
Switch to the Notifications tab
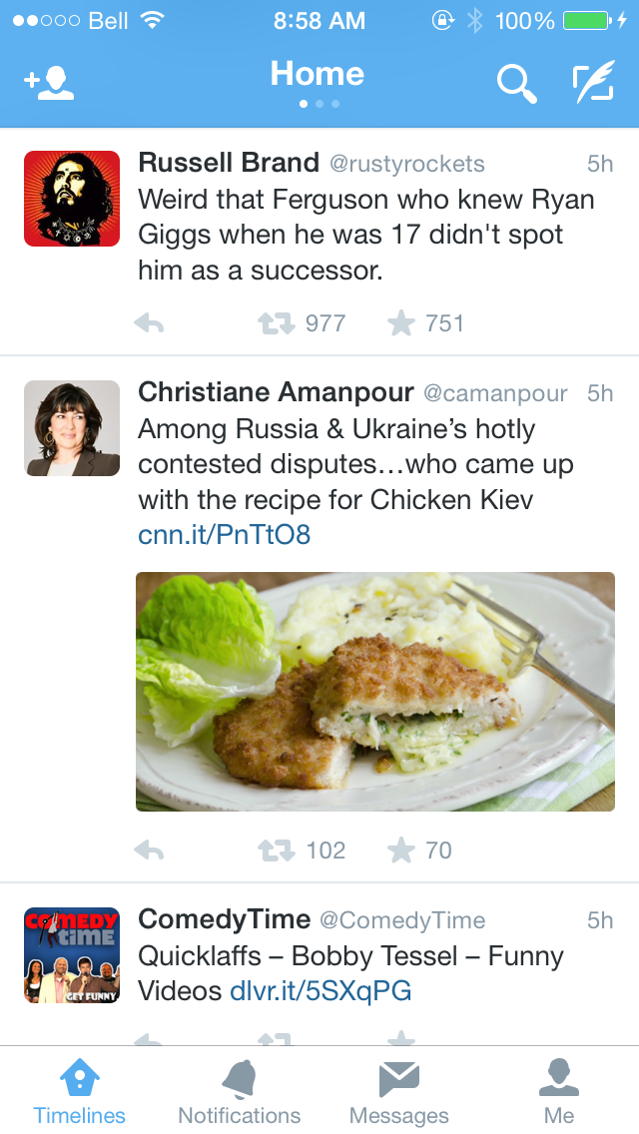click(240, 1091)
